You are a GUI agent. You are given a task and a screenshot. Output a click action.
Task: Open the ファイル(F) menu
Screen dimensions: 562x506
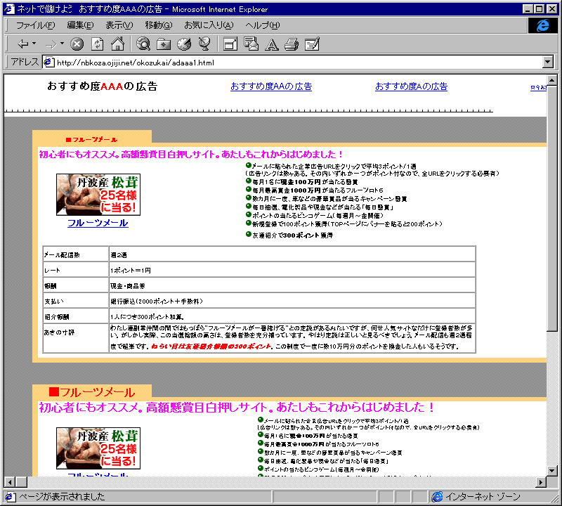36,25
